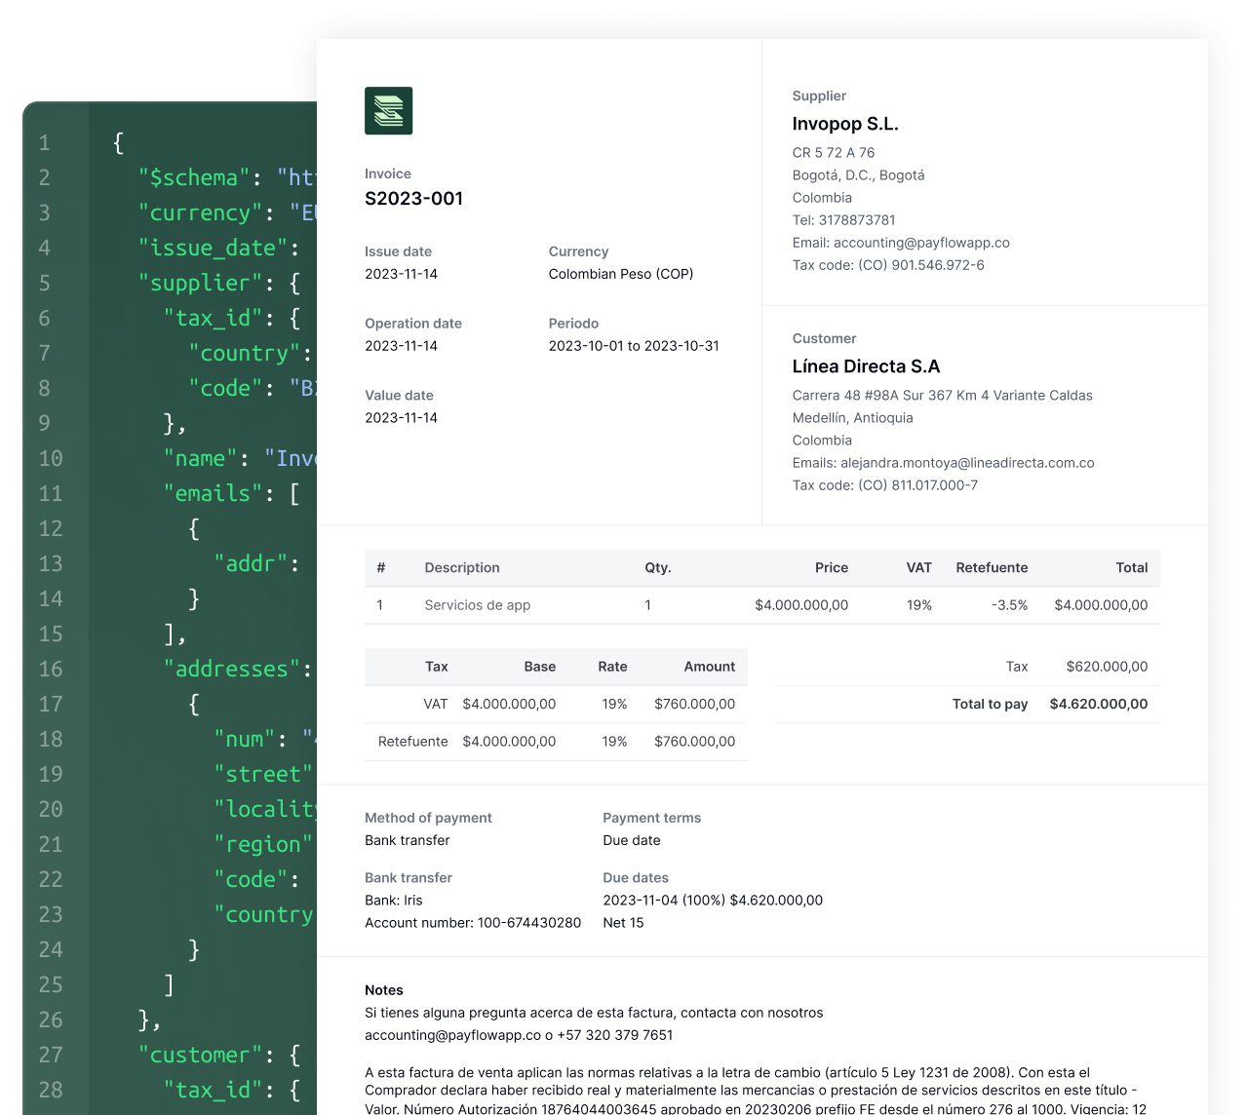This screenshot has width=1247, height=1115.
Task: Click line number 20 in code gutter
Action: [51, 809]
